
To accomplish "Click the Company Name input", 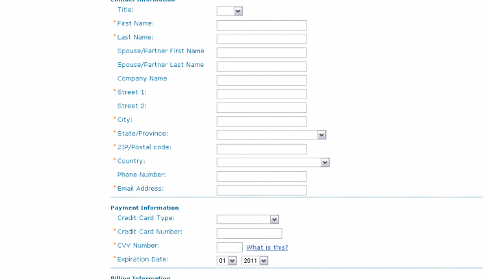I will point(261,80).
